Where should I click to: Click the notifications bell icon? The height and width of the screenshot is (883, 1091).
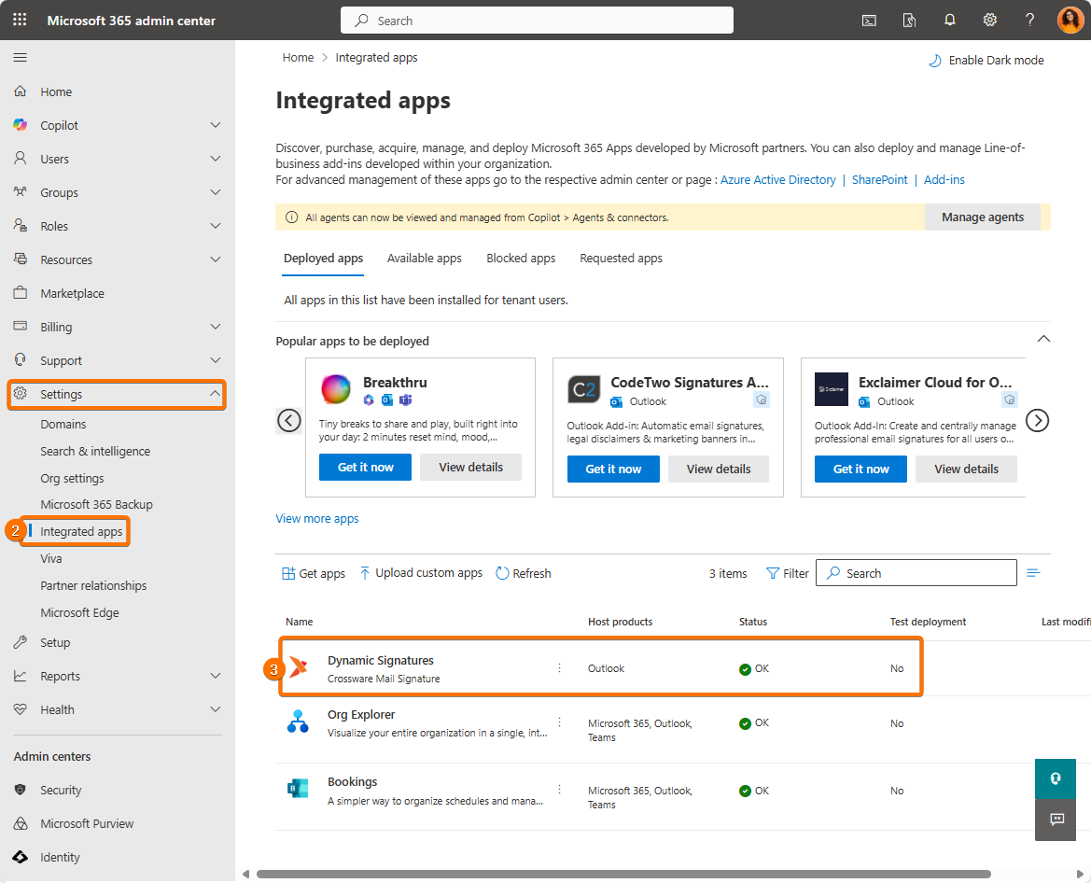pos(950,20)
